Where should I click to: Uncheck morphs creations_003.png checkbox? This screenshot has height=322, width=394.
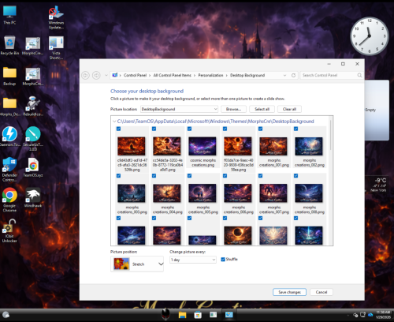118,176
